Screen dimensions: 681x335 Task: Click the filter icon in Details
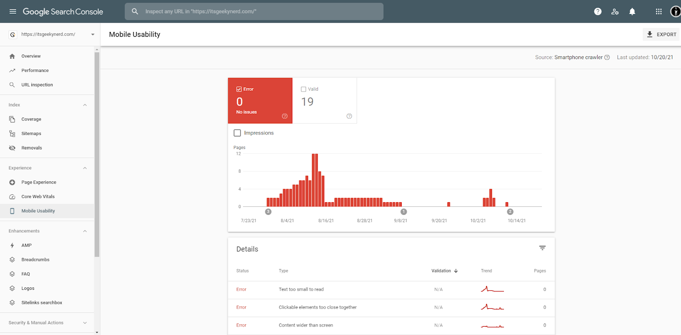(x=542, y=248)
